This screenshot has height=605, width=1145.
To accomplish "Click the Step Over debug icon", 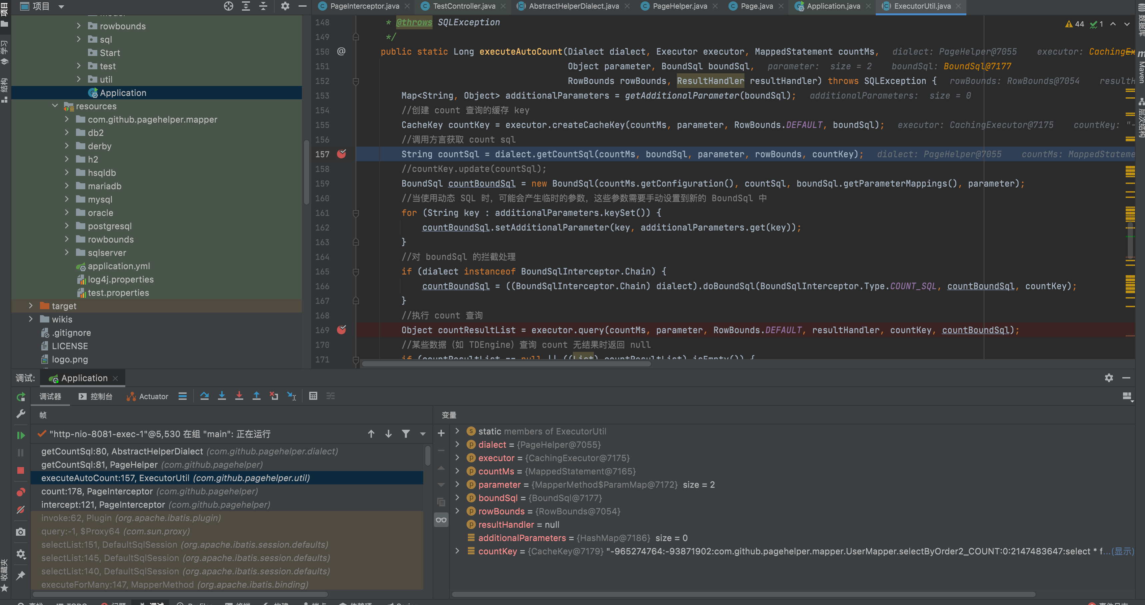I will (x=205, y=396).
